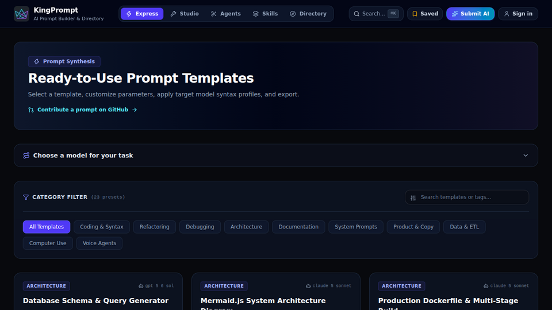Click the sliders icon in template search
Image resolution: width=552 pixels, height=310 pixels.
click(x=413, y=197)
